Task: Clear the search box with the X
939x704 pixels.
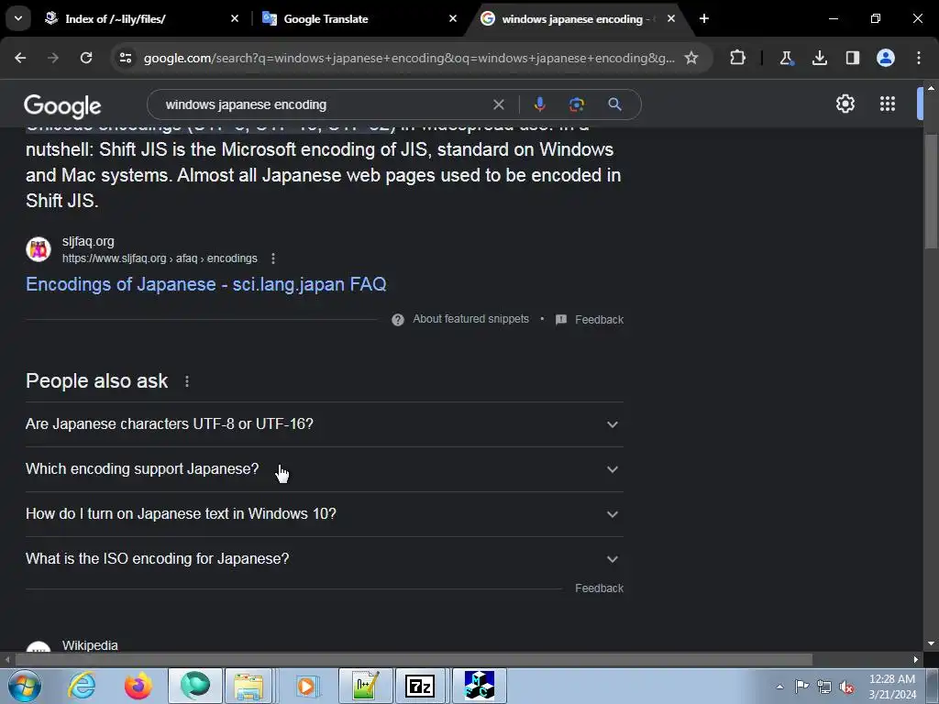Action: [498, 104]
